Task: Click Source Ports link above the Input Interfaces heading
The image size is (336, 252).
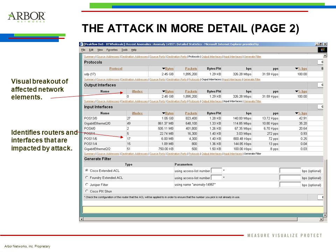Action: click(x=157, y=101)
